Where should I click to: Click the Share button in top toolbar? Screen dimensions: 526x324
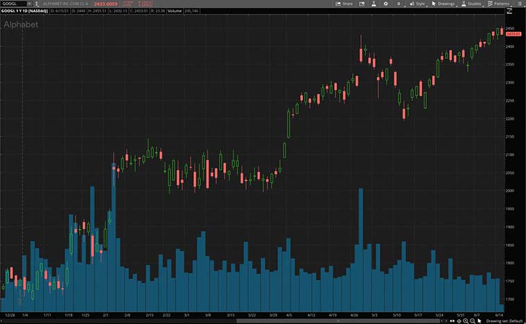tap(344, 3)
